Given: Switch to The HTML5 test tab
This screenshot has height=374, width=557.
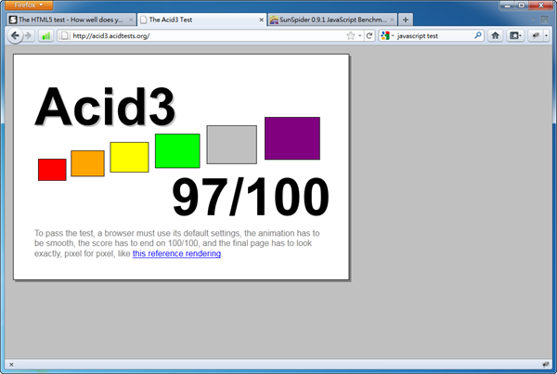Looking at the screenshot, I should click(70, 19).
